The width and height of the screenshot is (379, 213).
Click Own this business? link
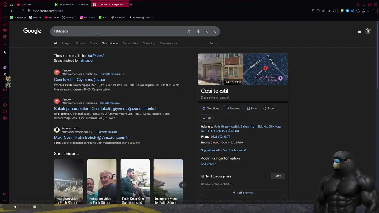pyautogui.click(x=235, y=150)
